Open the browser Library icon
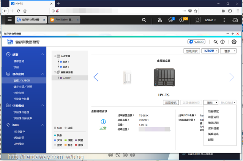Screen dimensions: 243x161 (224, 11)
